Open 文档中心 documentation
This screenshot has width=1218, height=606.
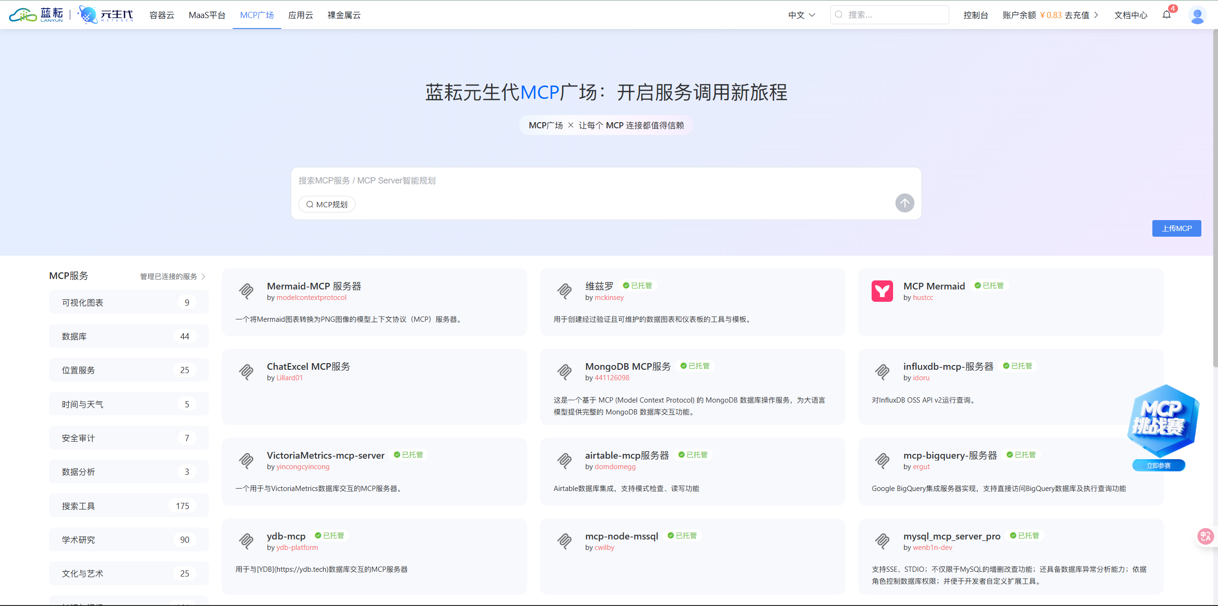[x=1131, y=15]
